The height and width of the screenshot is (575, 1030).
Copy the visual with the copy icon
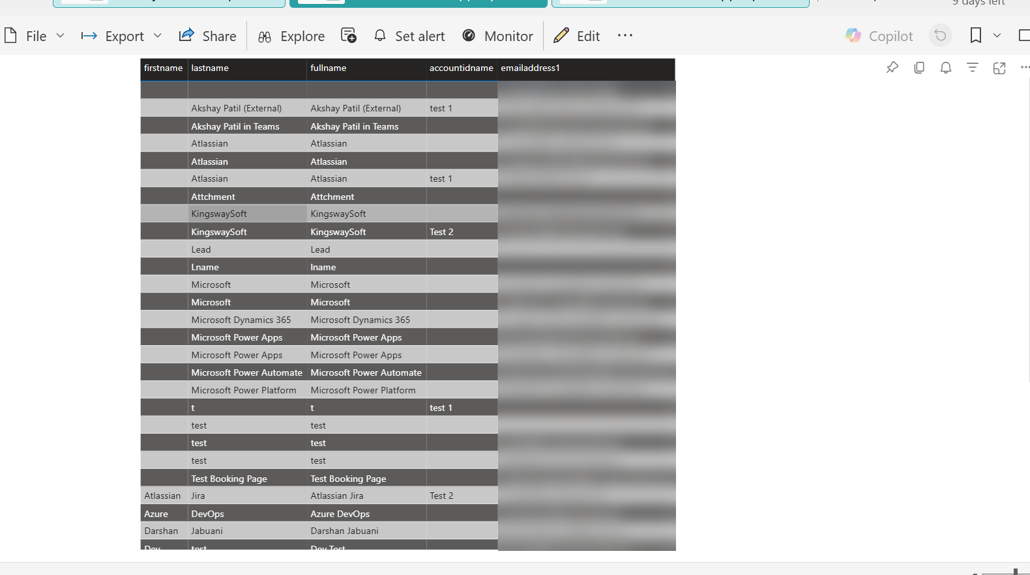[x=919, y=67]
